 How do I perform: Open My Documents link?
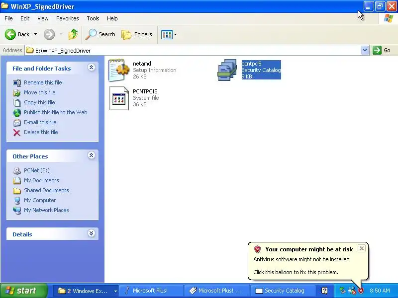[x=41, y=180]
